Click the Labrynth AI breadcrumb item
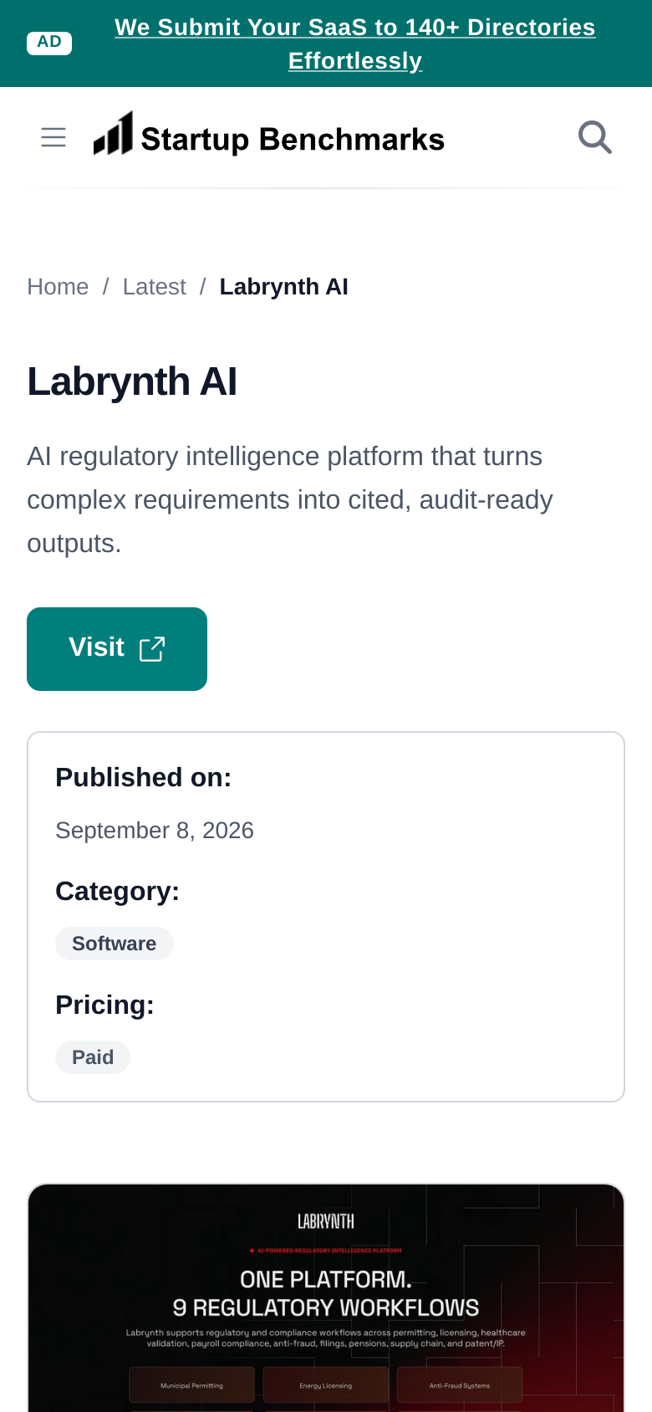 click(x=284, y=287)
